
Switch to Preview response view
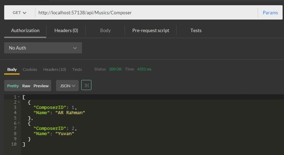pos(41,86)
